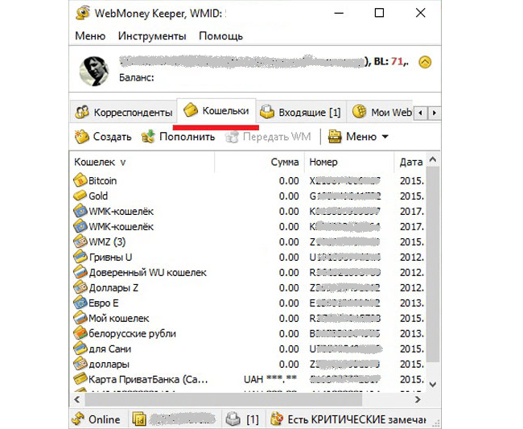
Task: Click the horizontal scrollbar left arrow
Action: [x=77, y=399]
